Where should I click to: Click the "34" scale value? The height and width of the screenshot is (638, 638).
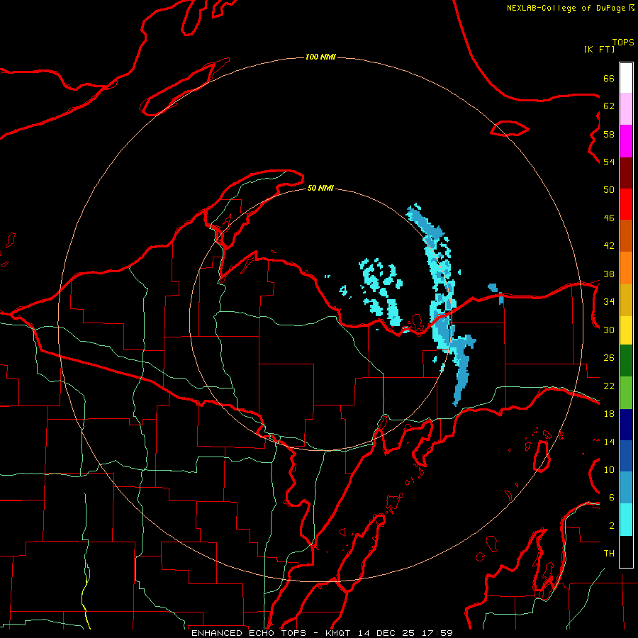click(609, 302)
